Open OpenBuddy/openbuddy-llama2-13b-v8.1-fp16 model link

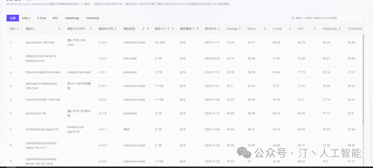[41, 161]
